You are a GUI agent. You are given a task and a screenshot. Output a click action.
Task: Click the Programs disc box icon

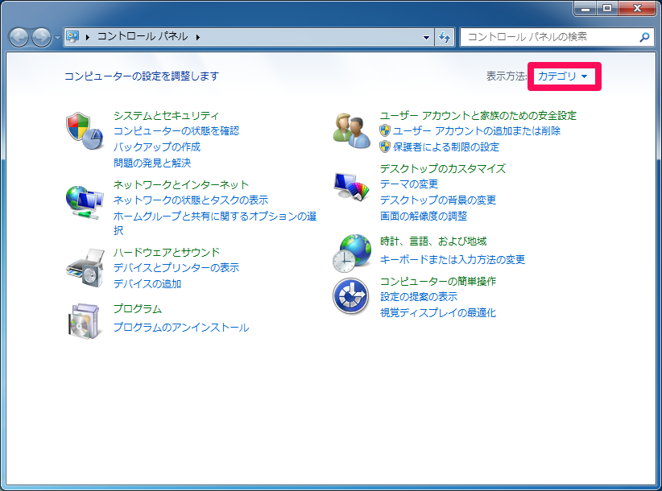(x=85, y=320)
